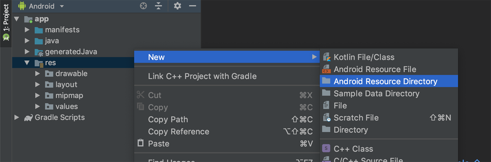The width and height of the screenshot is (491, 162).
Task: Expand the manifests folder arrow
Action: [27, 30]
